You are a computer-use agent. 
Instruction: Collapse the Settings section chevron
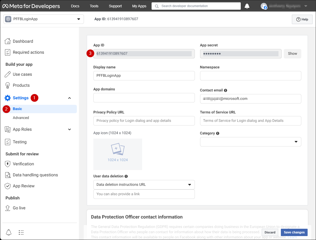[69, 98]
